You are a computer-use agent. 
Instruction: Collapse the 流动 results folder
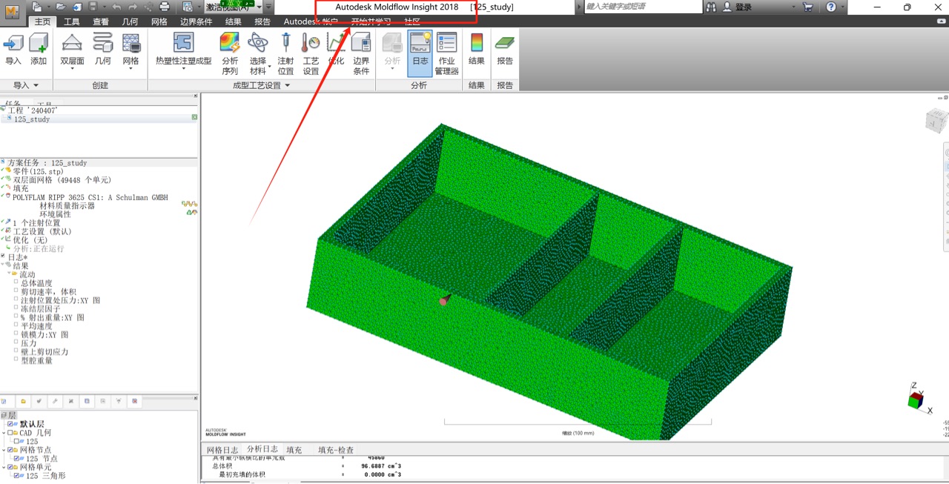coord(10,274)
